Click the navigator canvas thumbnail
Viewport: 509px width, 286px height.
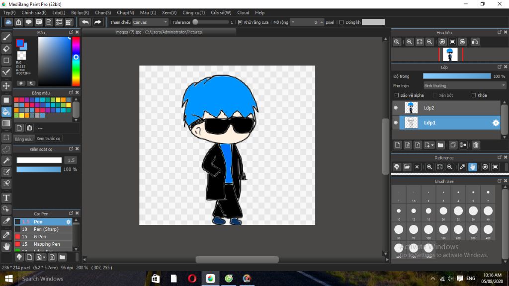click(450, 54)
